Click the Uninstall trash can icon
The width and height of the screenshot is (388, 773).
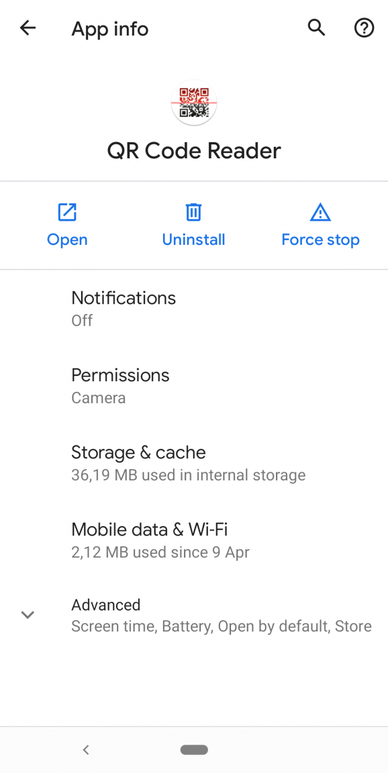(194, 213)
